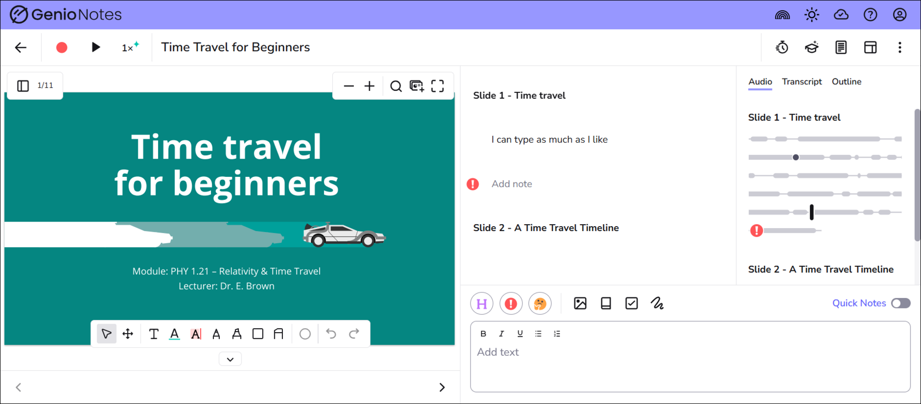This screenshot has width=921, height=404.
Task: Open the playback speed 1x selector
Action: 130,47
